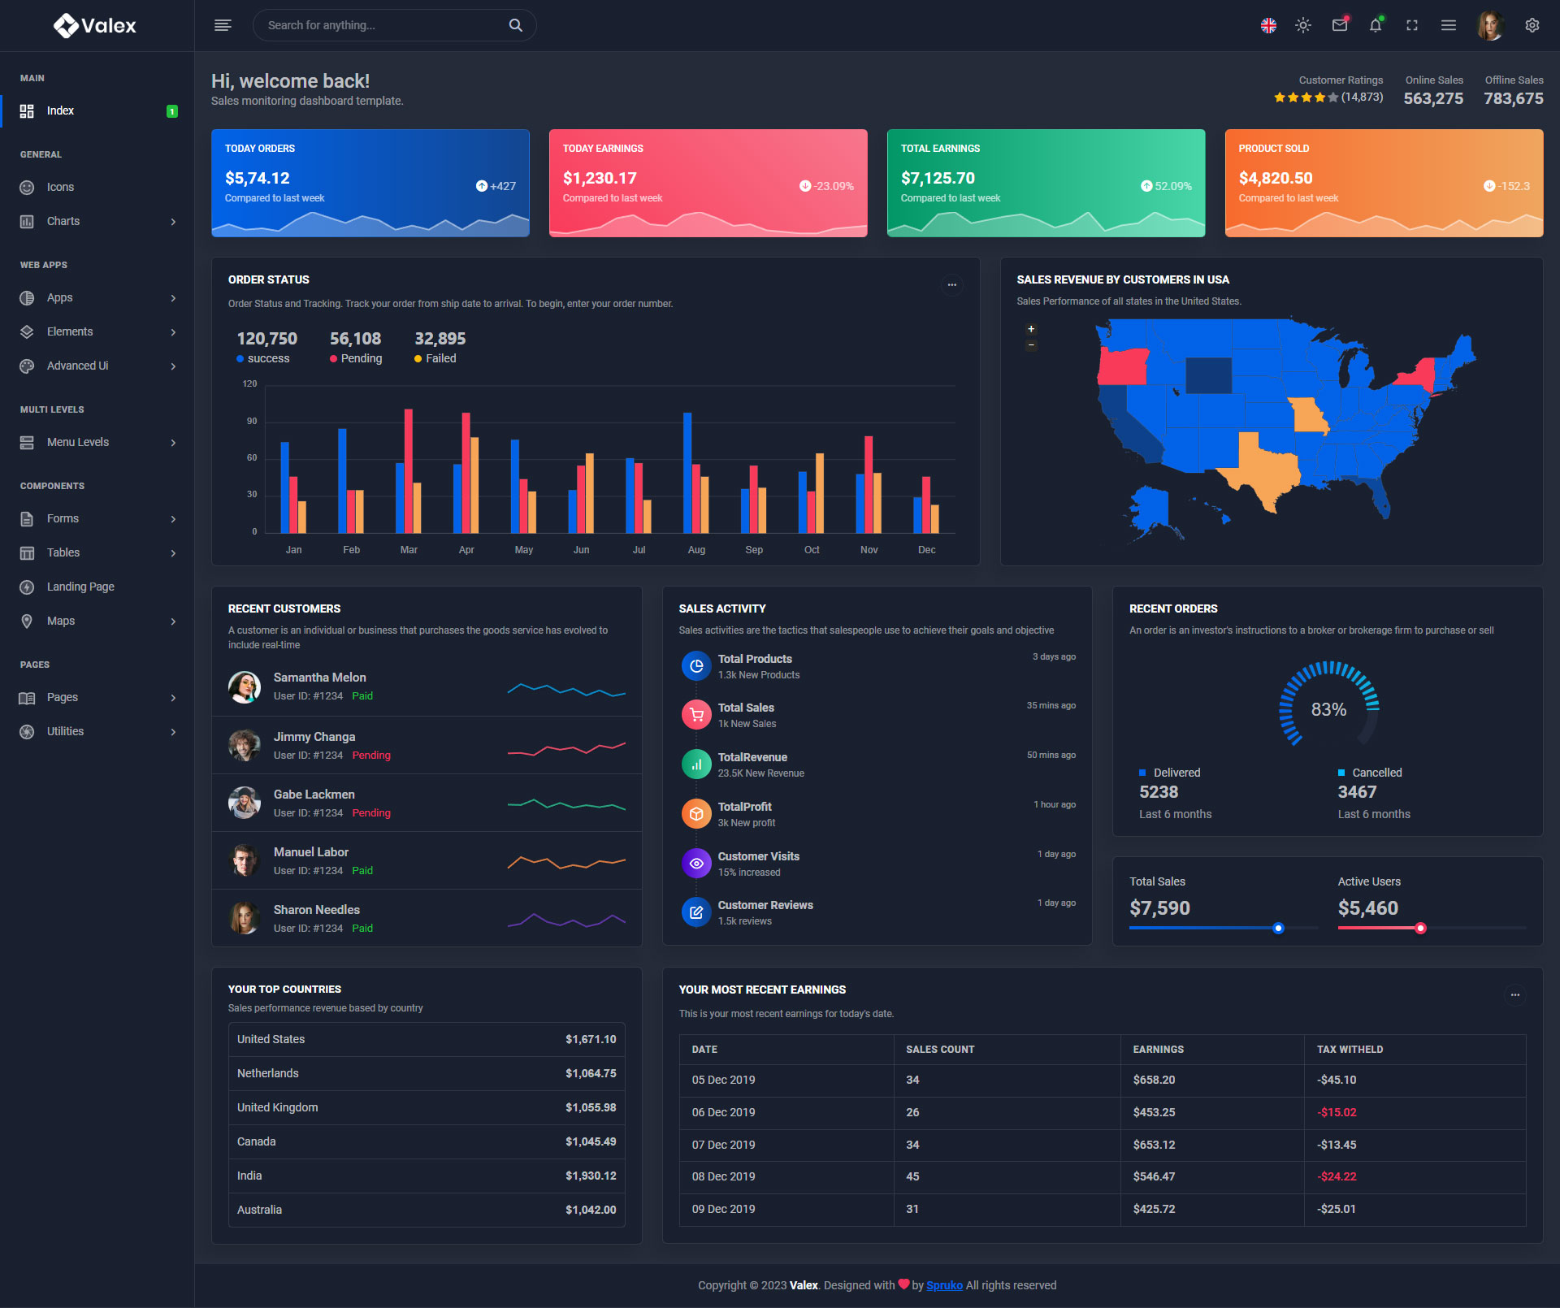Open the messages envelope icon
Image resolution: width=1560 pixels, height=1308 pixels.
[x=1339, y=26]
